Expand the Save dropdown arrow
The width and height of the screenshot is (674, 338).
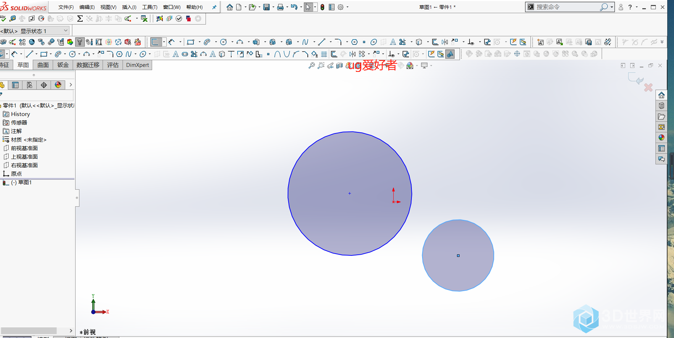click(273, 7)
